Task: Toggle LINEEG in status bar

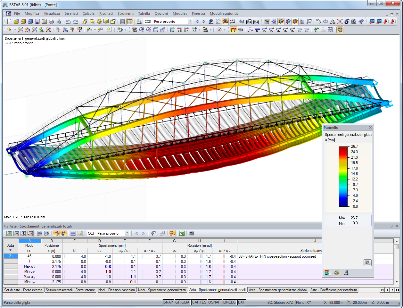Action: 229,302
